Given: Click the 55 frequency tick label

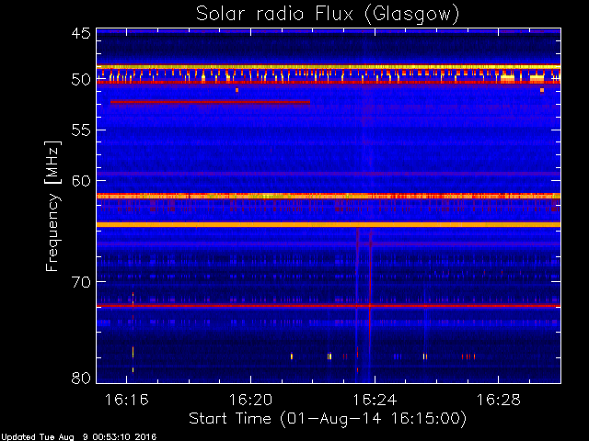Looking at the screenshot, I should tap(81, 130).
